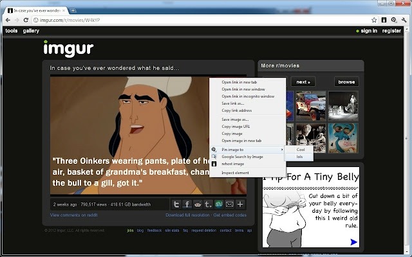Screen dimensions: 412x257
Task: Share image on Reddit icon
Action: click(x=198, y=204)
